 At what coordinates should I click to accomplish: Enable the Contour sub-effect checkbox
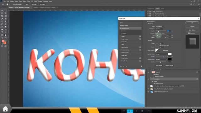tap(122, 31)
